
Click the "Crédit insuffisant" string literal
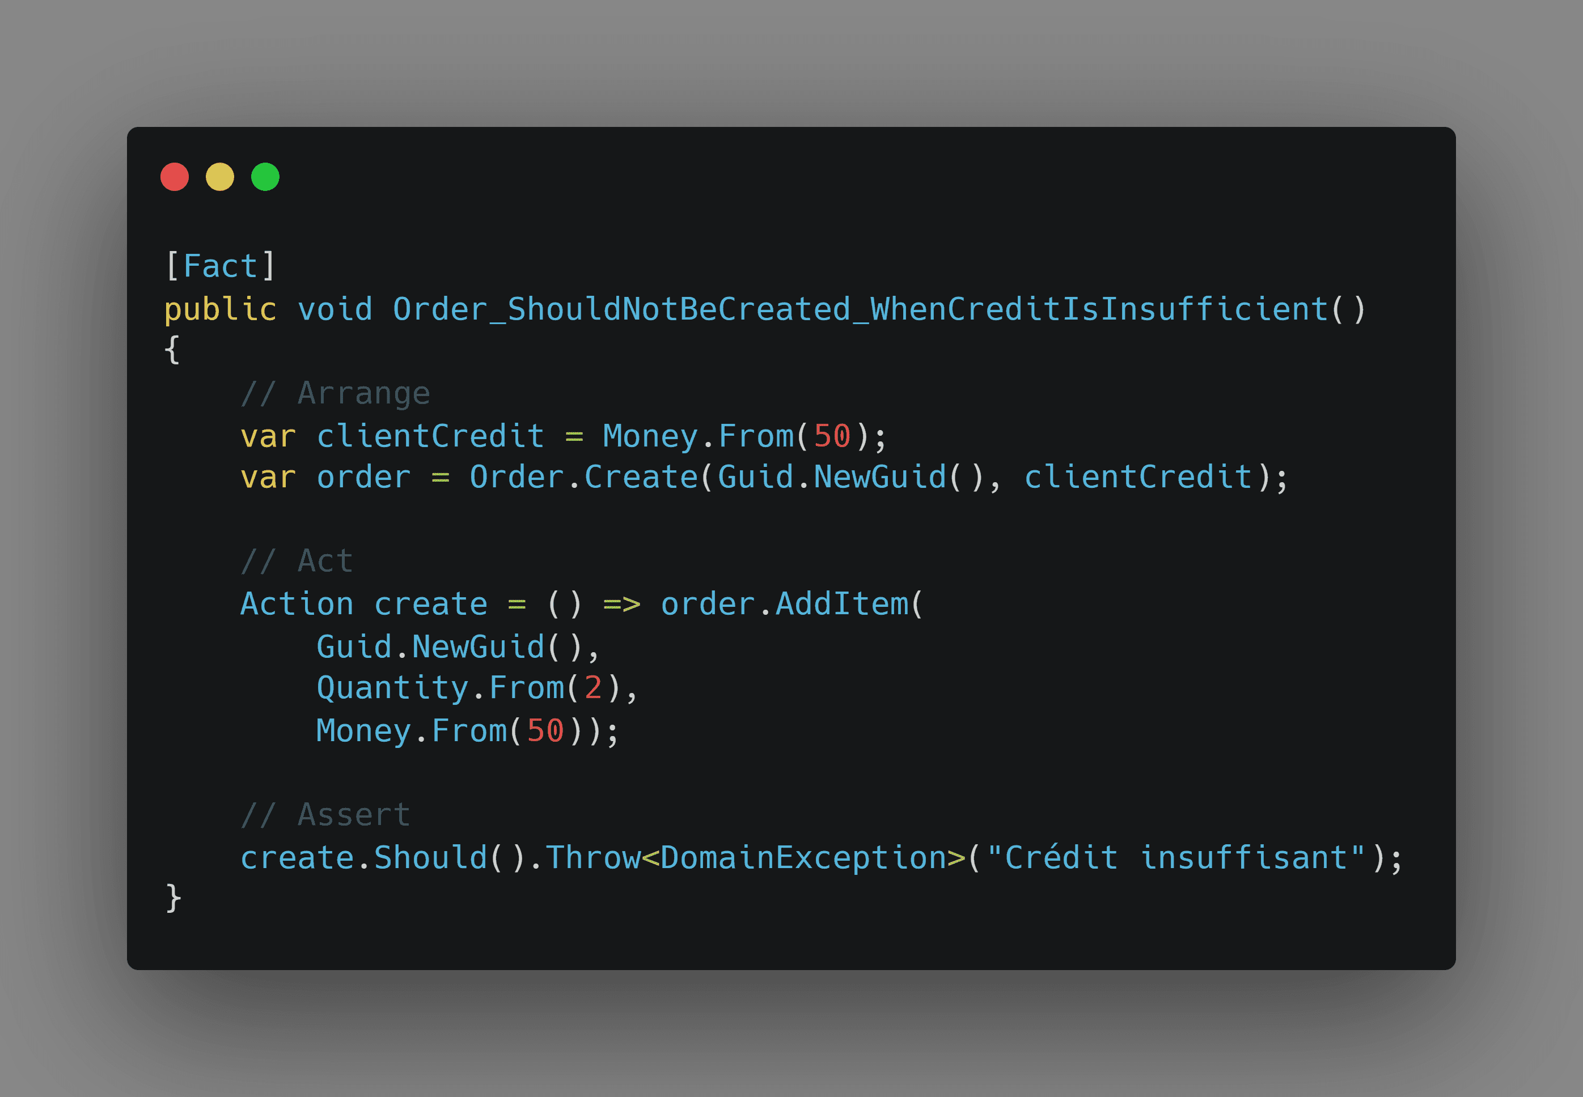1176,857
